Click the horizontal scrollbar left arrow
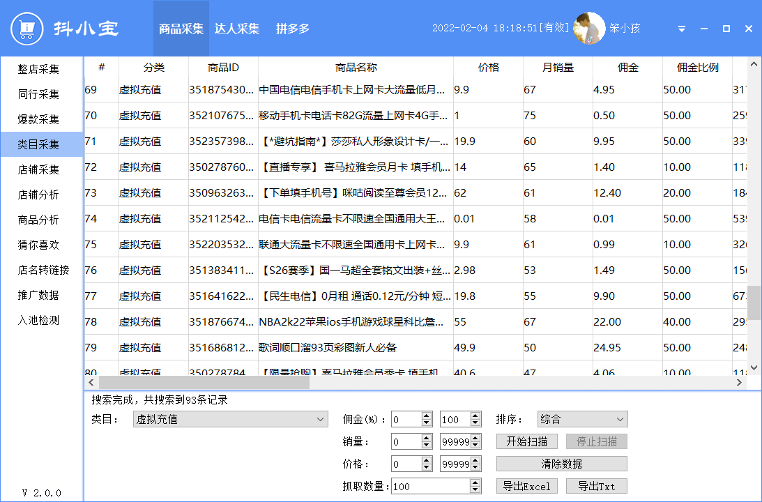The height and width of the screenshot is (502, 762). point(91,382)
